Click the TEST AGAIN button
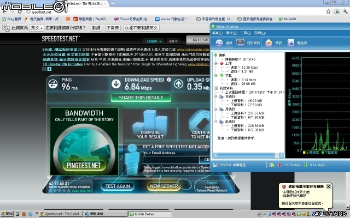The height and width of the screenshot is (218, 350). tap(118, 186)
